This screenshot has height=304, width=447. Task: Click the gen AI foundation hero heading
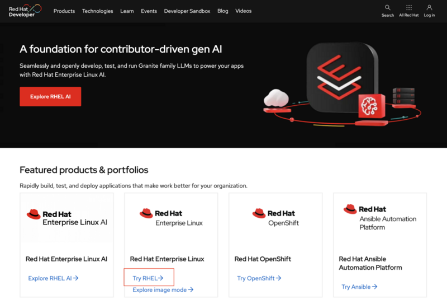click(121, 49)
